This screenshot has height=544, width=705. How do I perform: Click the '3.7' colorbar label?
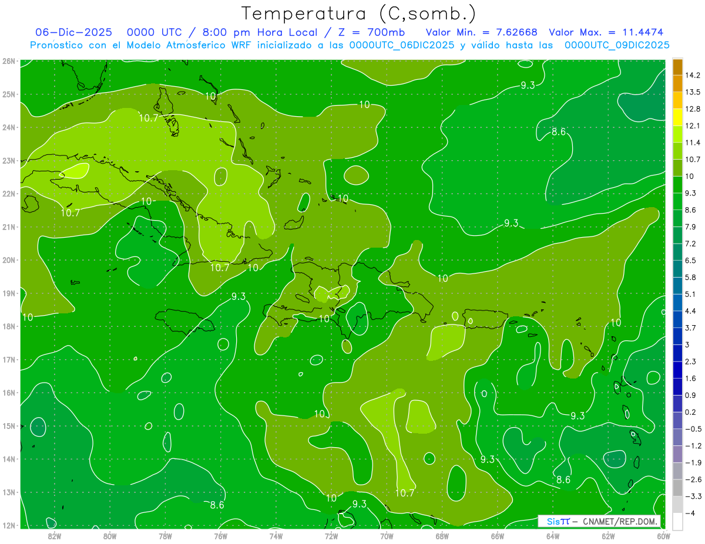[691, 327]
